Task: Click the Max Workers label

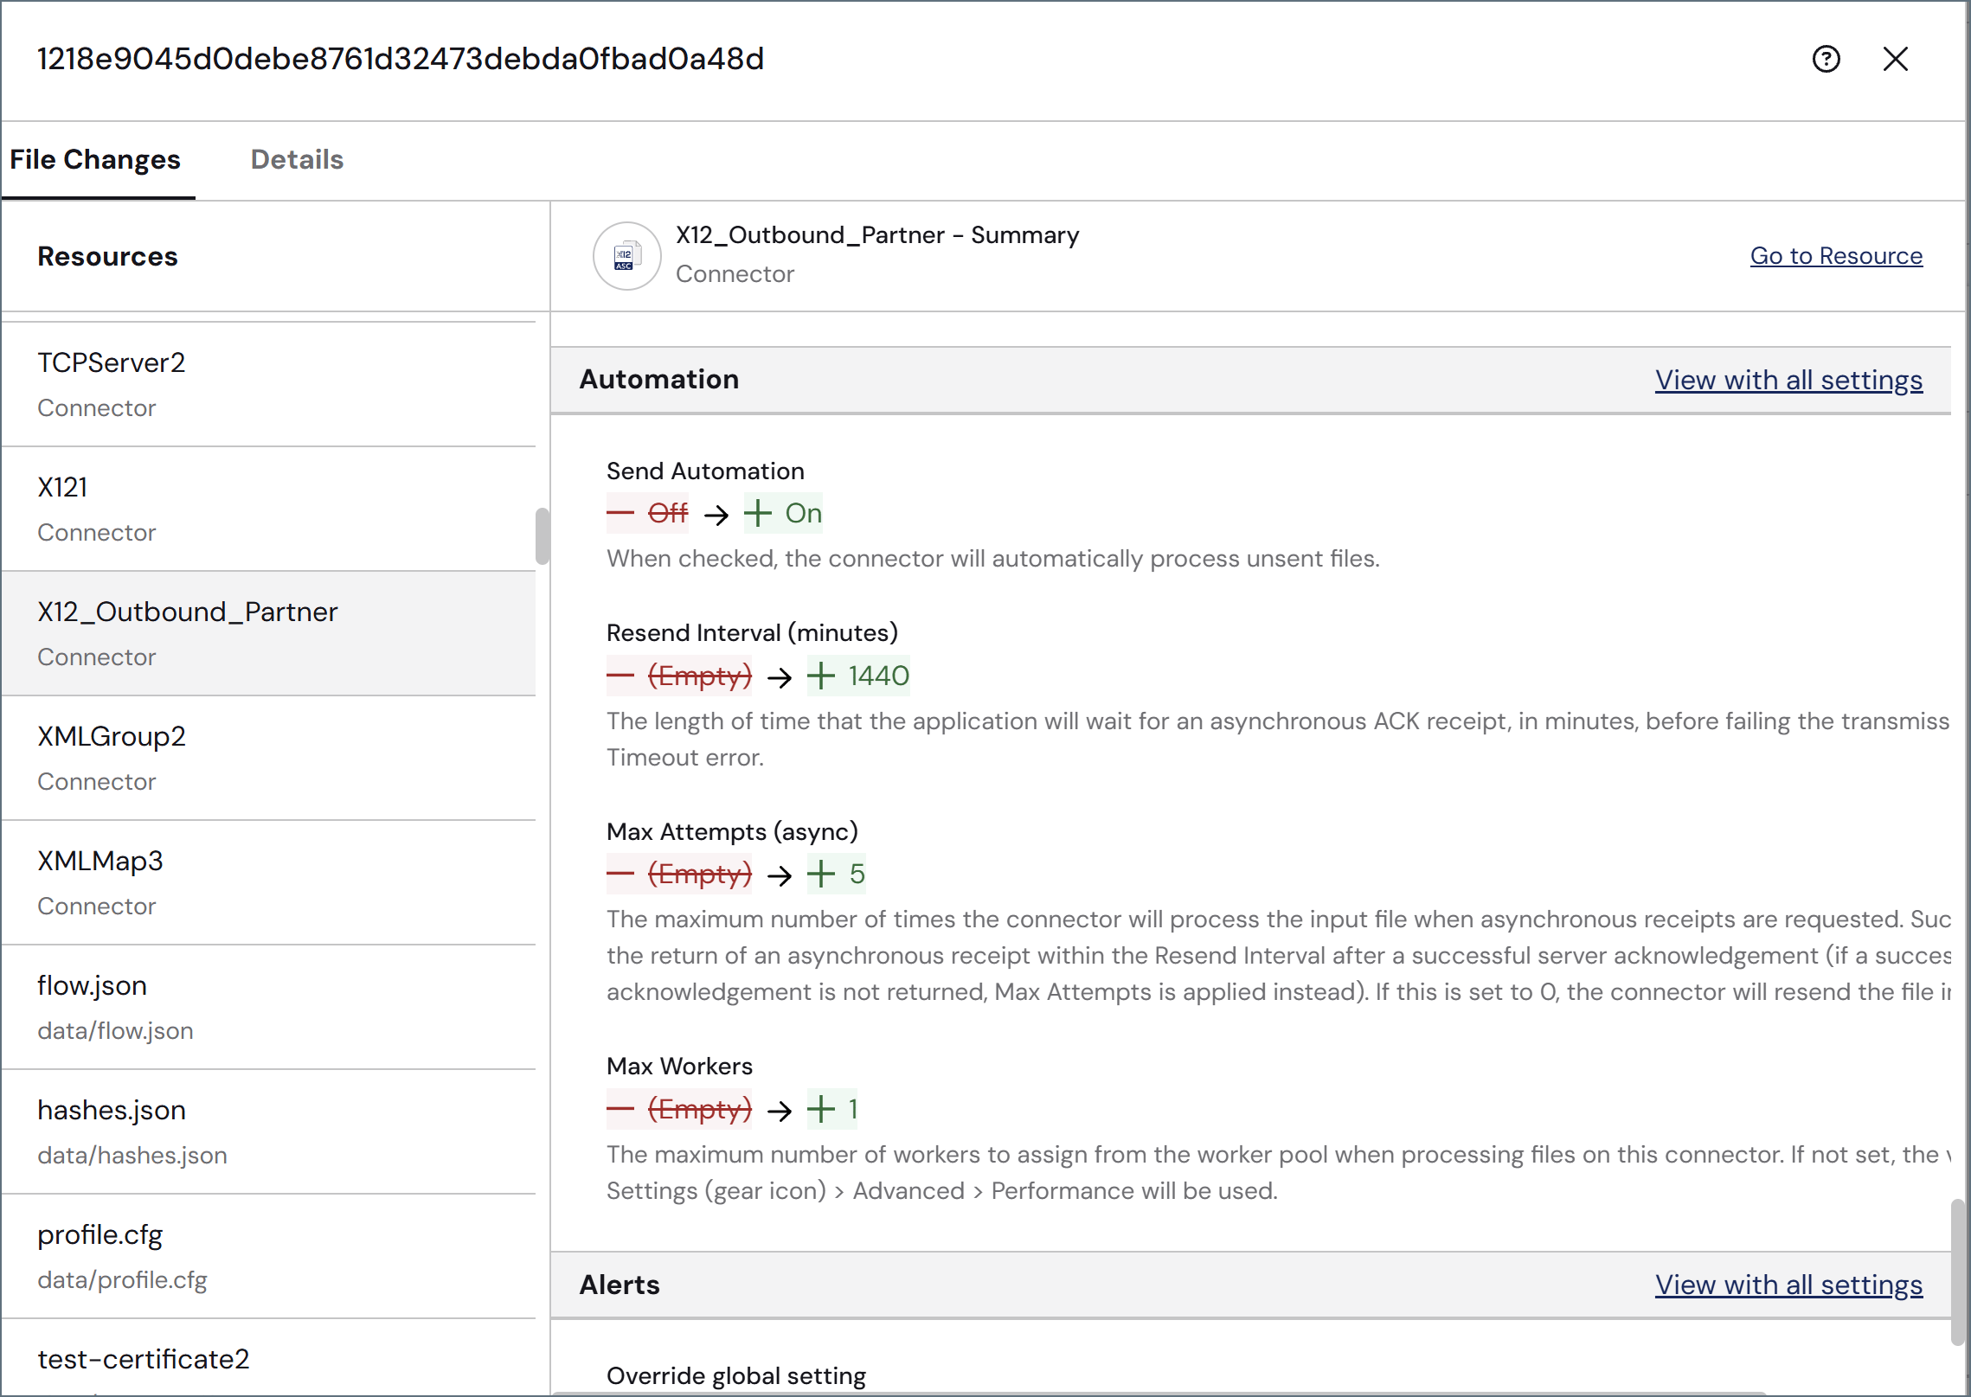Action: point(679,1066)
